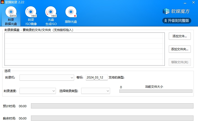Click the 添加文件 button
The height and width of the screenshot is (121, 198).
pos(180,36)
